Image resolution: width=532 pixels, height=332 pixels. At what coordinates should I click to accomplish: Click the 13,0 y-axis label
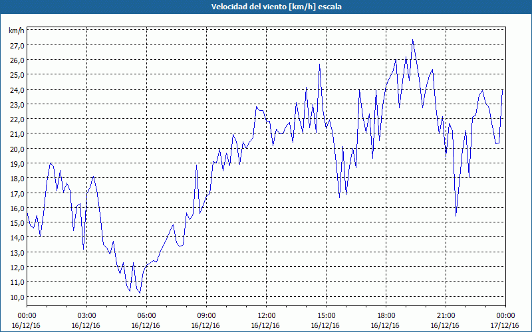click(x=17, y=252)
